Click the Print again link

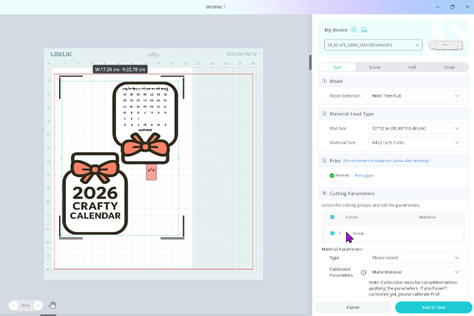[x=363, y=176]
